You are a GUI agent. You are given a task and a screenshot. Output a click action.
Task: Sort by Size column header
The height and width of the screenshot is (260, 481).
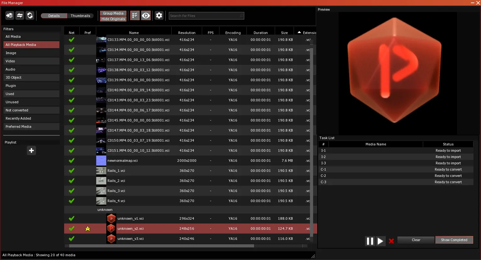(285, 33)
